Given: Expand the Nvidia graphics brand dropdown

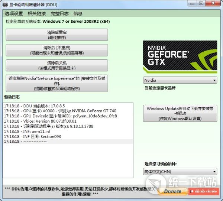Looking at the screenshot, I should point(180,80).
